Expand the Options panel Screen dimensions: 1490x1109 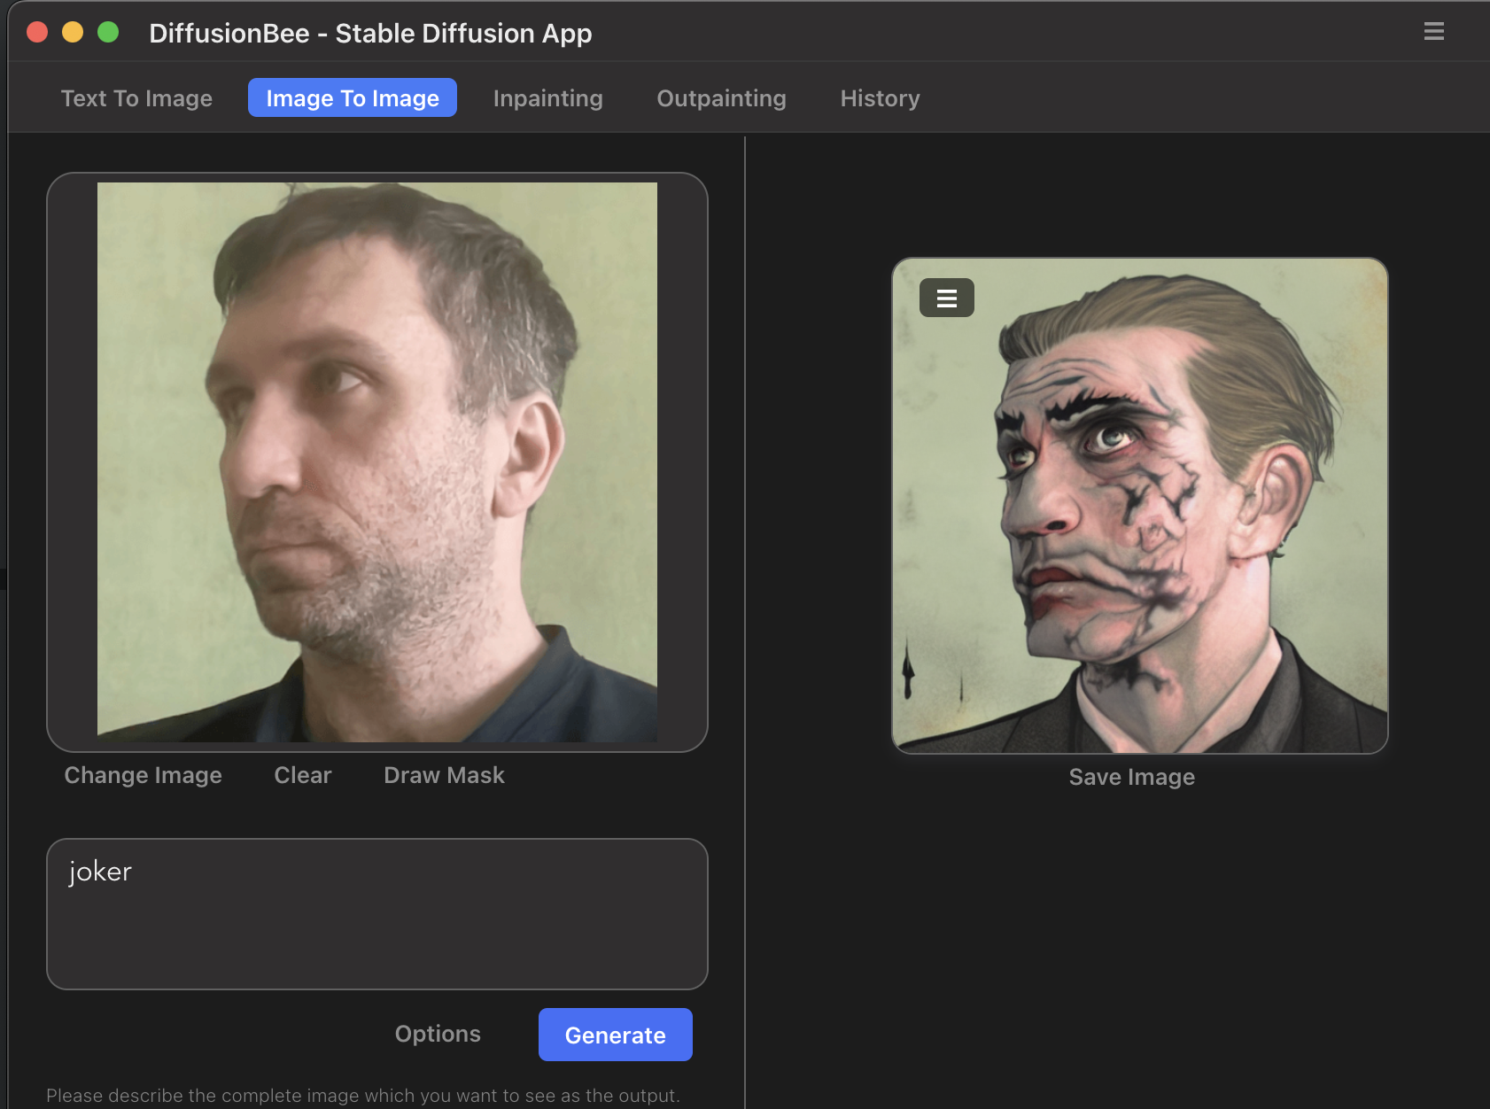438,1034
